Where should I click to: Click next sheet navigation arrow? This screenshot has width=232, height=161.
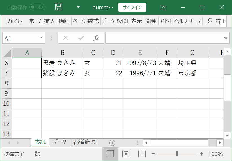click(18, 143)
